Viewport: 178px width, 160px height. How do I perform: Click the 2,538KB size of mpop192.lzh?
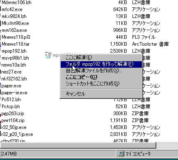point(119,51)
